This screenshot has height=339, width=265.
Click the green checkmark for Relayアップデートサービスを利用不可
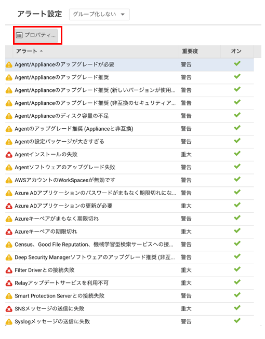coord(237,282)
